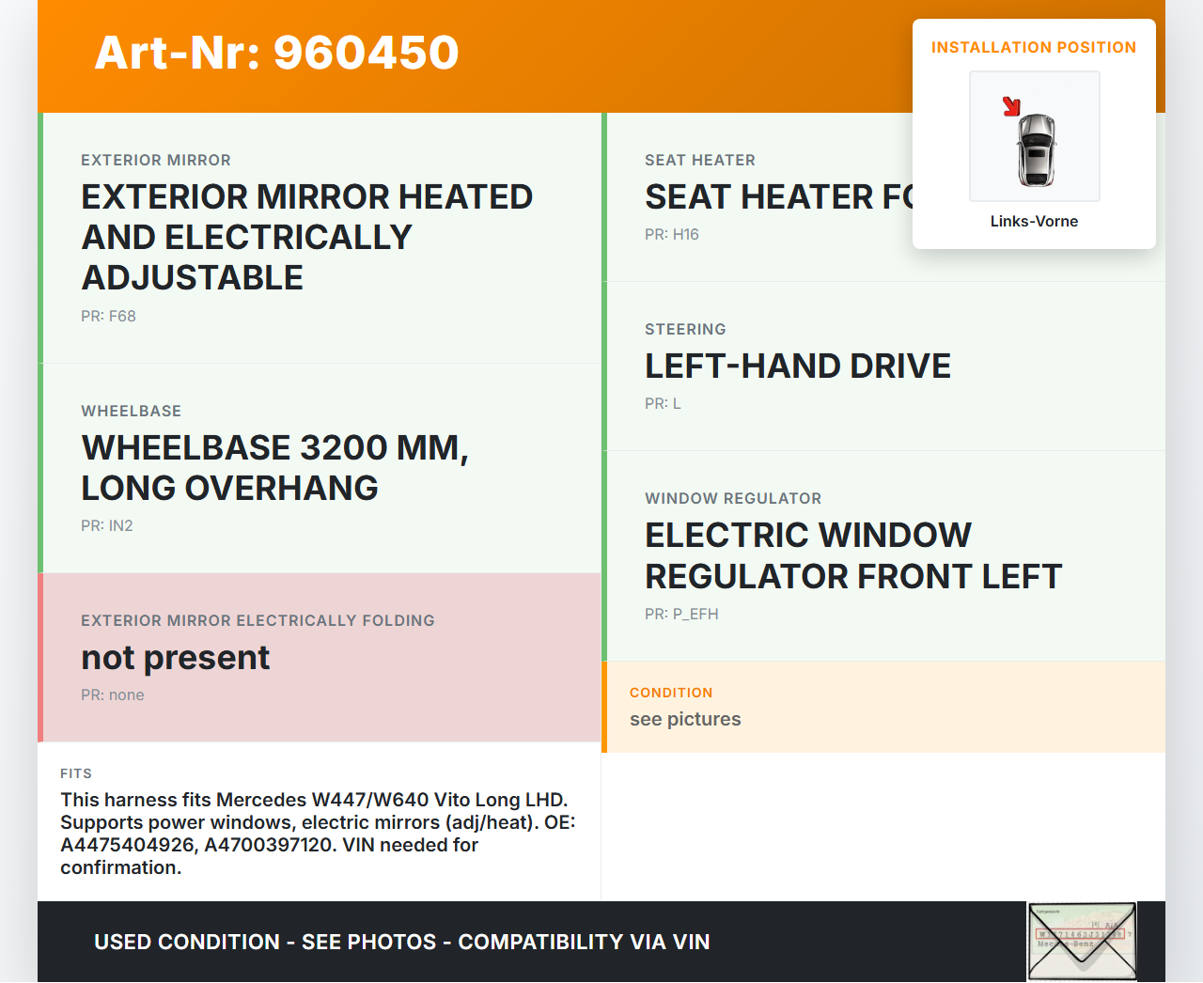Viewport: 1203px width, 983px height.
Task: Click the Fits description paragraph
Action: coord(318,833)
